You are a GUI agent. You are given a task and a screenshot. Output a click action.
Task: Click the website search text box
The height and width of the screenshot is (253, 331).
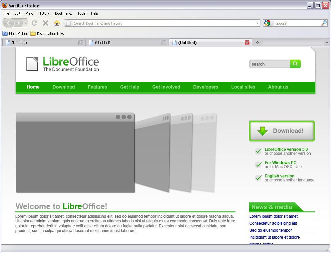tap(270, 64)
